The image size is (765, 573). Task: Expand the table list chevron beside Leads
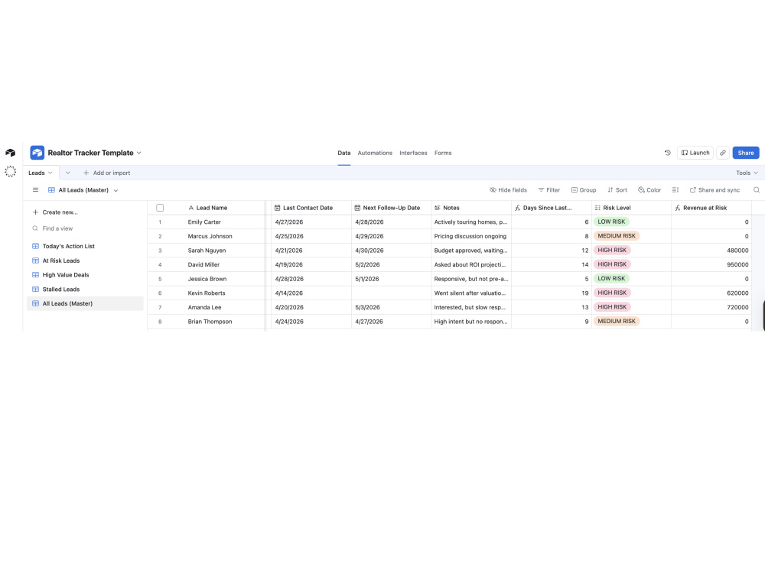[x=68, y=173]
